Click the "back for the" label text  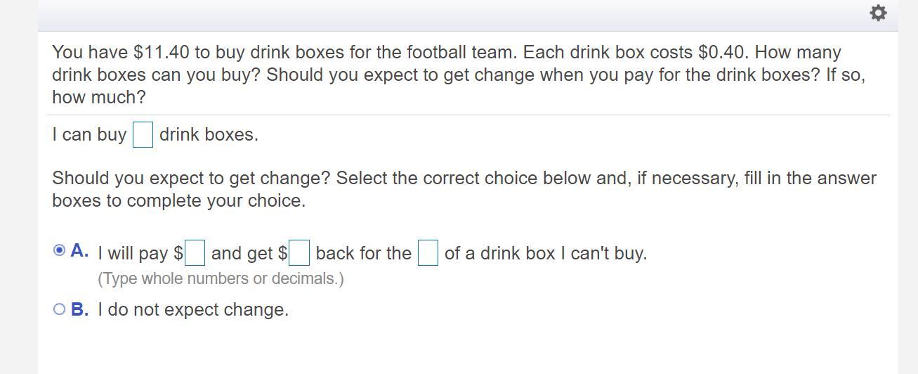point(363,254)
